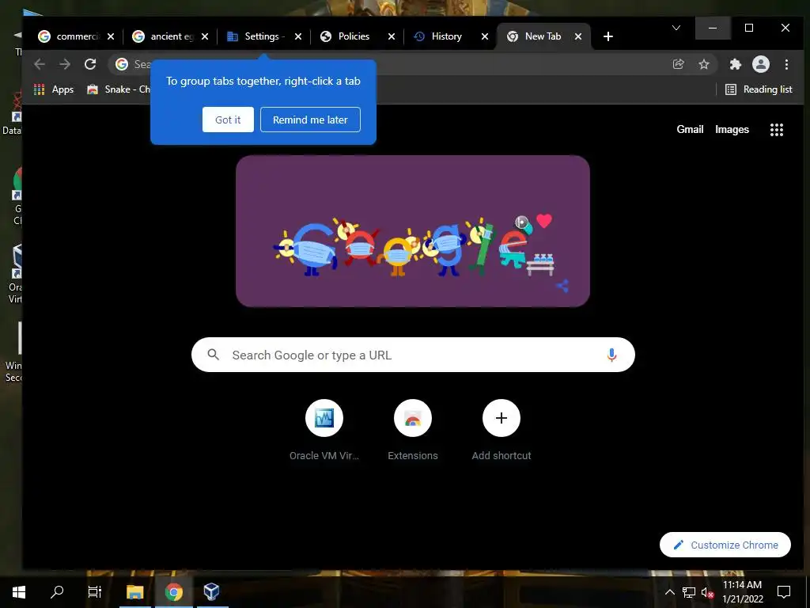Open Windows taskbar search
Viewport: 810px width, 608px height.
tap(57, 591)
